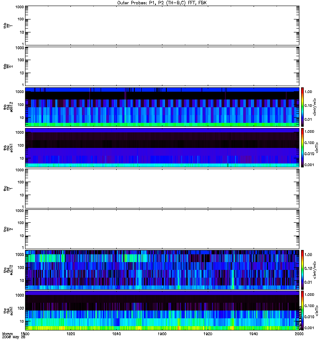
Task: Click the thb fbk scm1 color bar
Action: point(302,147)
